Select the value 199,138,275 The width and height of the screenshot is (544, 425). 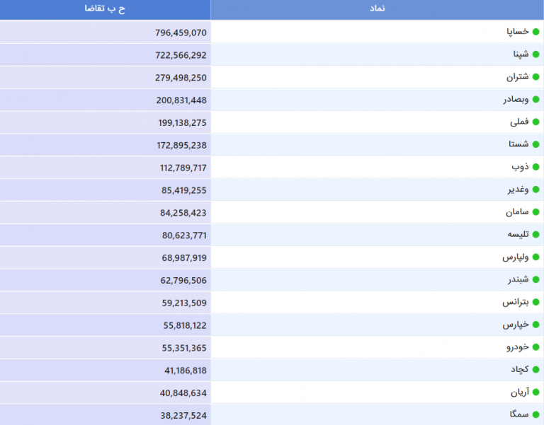pos(183,123)
